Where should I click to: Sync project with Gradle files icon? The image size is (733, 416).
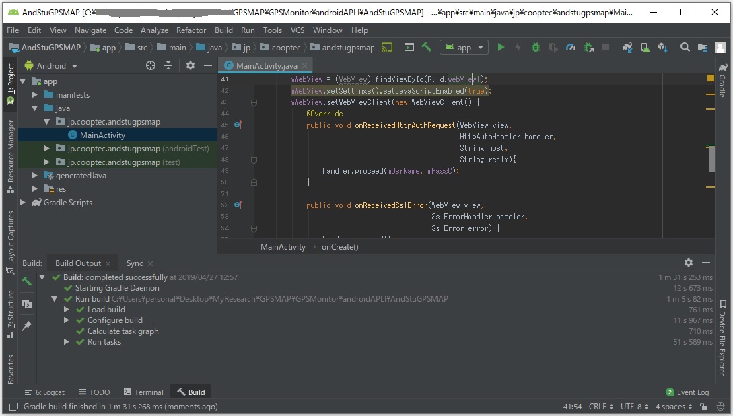pyautogui.click(x=627, y=48)
